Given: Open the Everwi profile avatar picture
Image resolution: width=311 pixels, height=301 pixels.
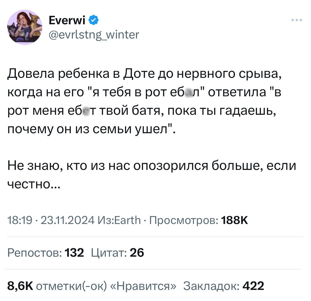Looking at the screenshot, I should [25, 27].
